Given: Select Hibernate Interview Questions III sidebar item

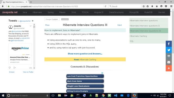Looking at the screenshot, I should point(149,31).
